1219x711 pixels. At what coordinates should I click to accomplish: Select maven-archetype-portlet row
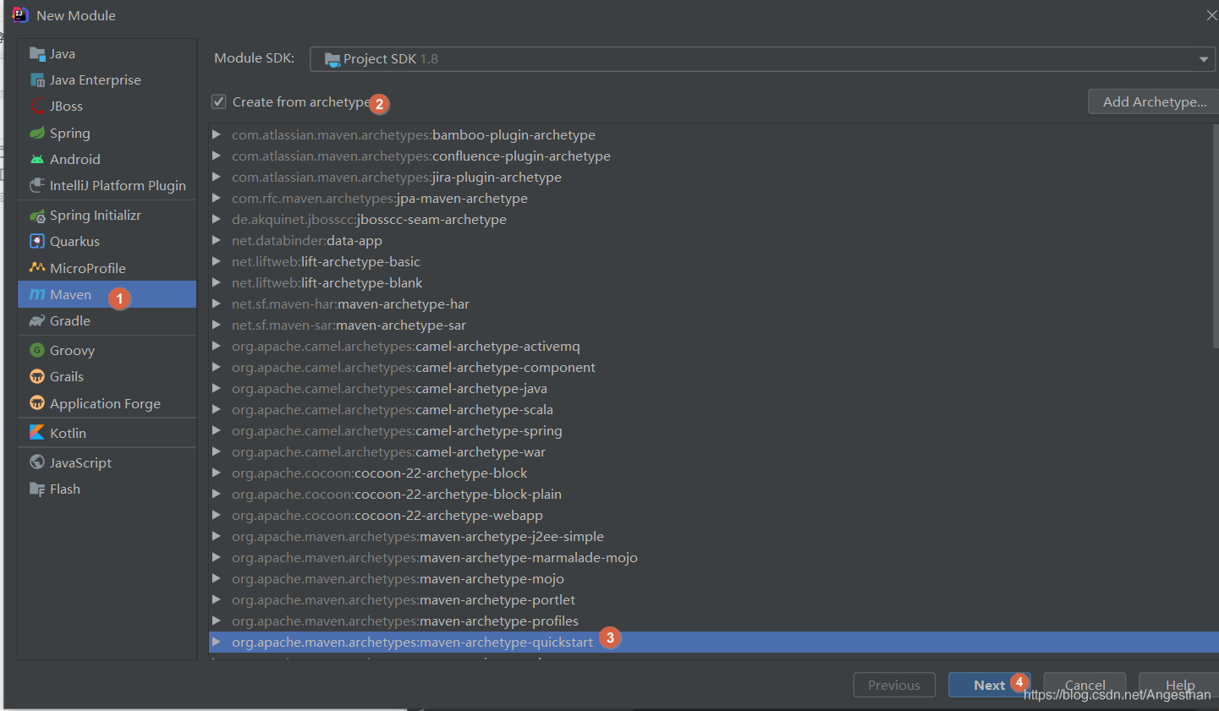click(711, 599)
